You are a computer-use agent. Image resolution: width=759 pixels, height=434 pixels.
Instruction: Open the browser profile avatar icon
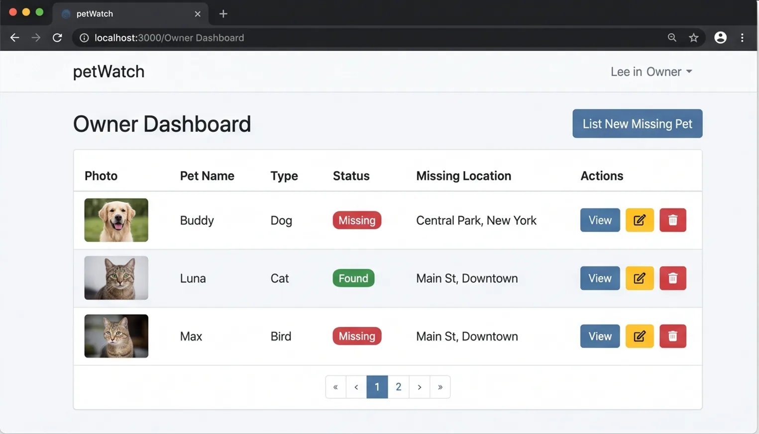click(720, 38)
